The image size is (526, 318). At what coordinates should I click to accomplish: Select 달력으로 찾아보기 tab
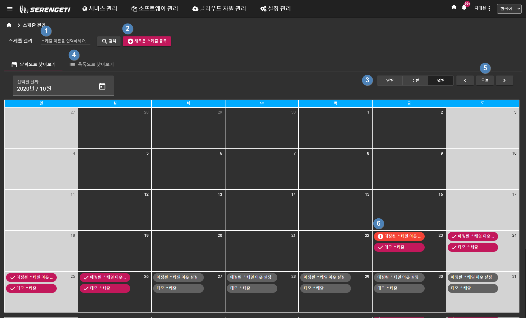tap(34, 65)
